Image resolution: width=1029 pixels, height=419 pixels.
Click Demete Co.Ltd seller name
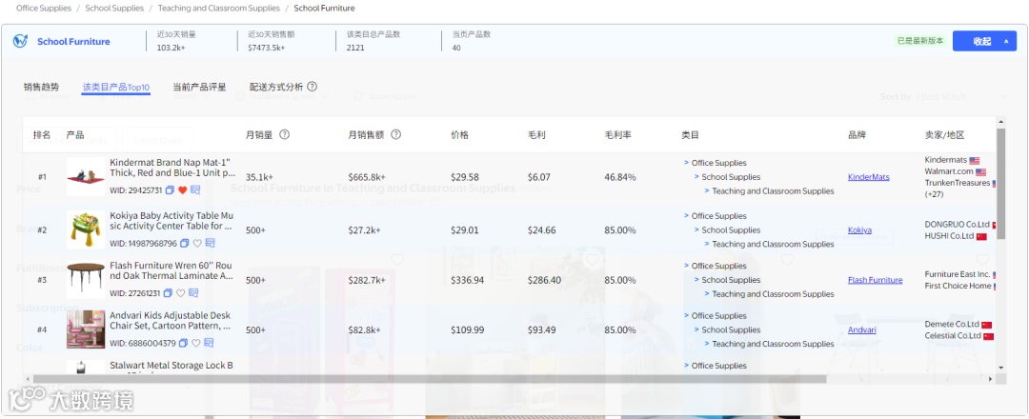click(952, 324)
